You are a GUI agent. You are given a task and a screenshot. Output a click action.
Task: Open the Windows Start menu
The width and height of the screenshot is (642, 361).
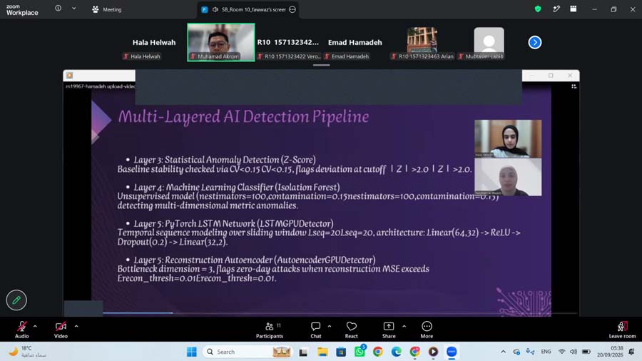(x=192, y=352)
